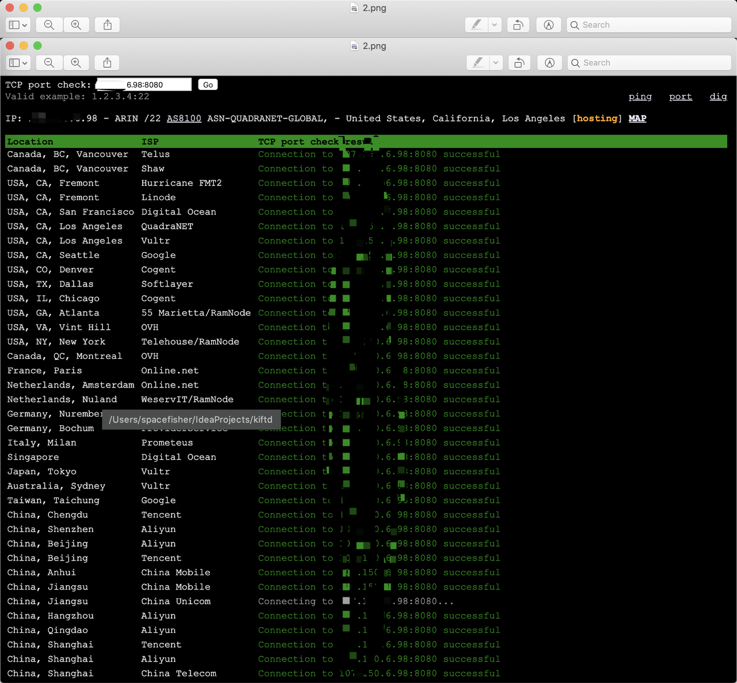Open the dig link
Screen dimensions: 737x683
point(718,96)
